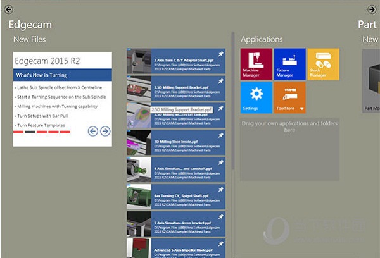The height and width of the screenshot is (258, 380).
Task: Select first red slide indicator bar
Action: click(18, 132)
